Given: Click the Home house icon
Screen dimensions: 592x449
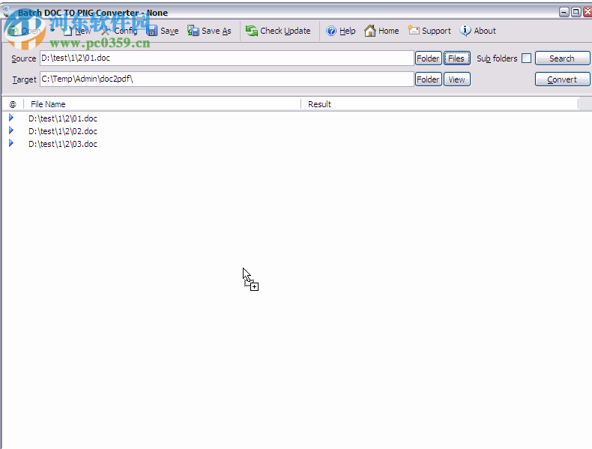Looking at the screenshot, I should point(370,31).
